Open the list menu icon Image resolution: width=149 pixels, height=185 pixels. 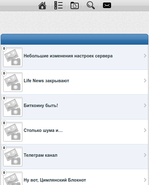(58, 5)
